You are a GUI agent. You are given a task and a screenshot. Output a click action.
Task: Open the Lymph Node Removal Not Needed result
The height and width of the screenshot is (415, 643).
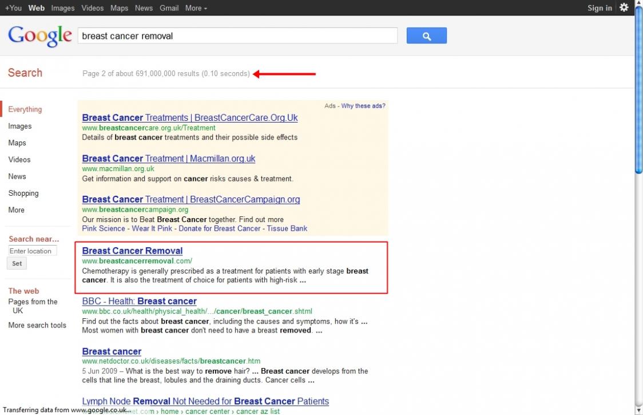coord(205,401)
